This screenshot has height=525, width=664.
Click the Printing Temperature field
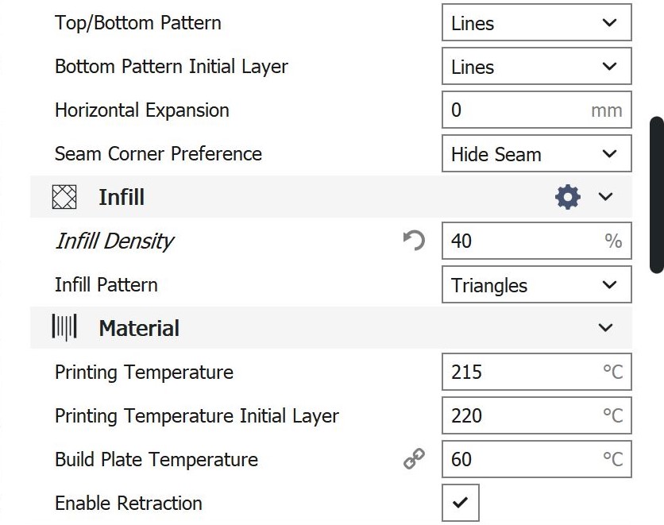coord(516,372)
